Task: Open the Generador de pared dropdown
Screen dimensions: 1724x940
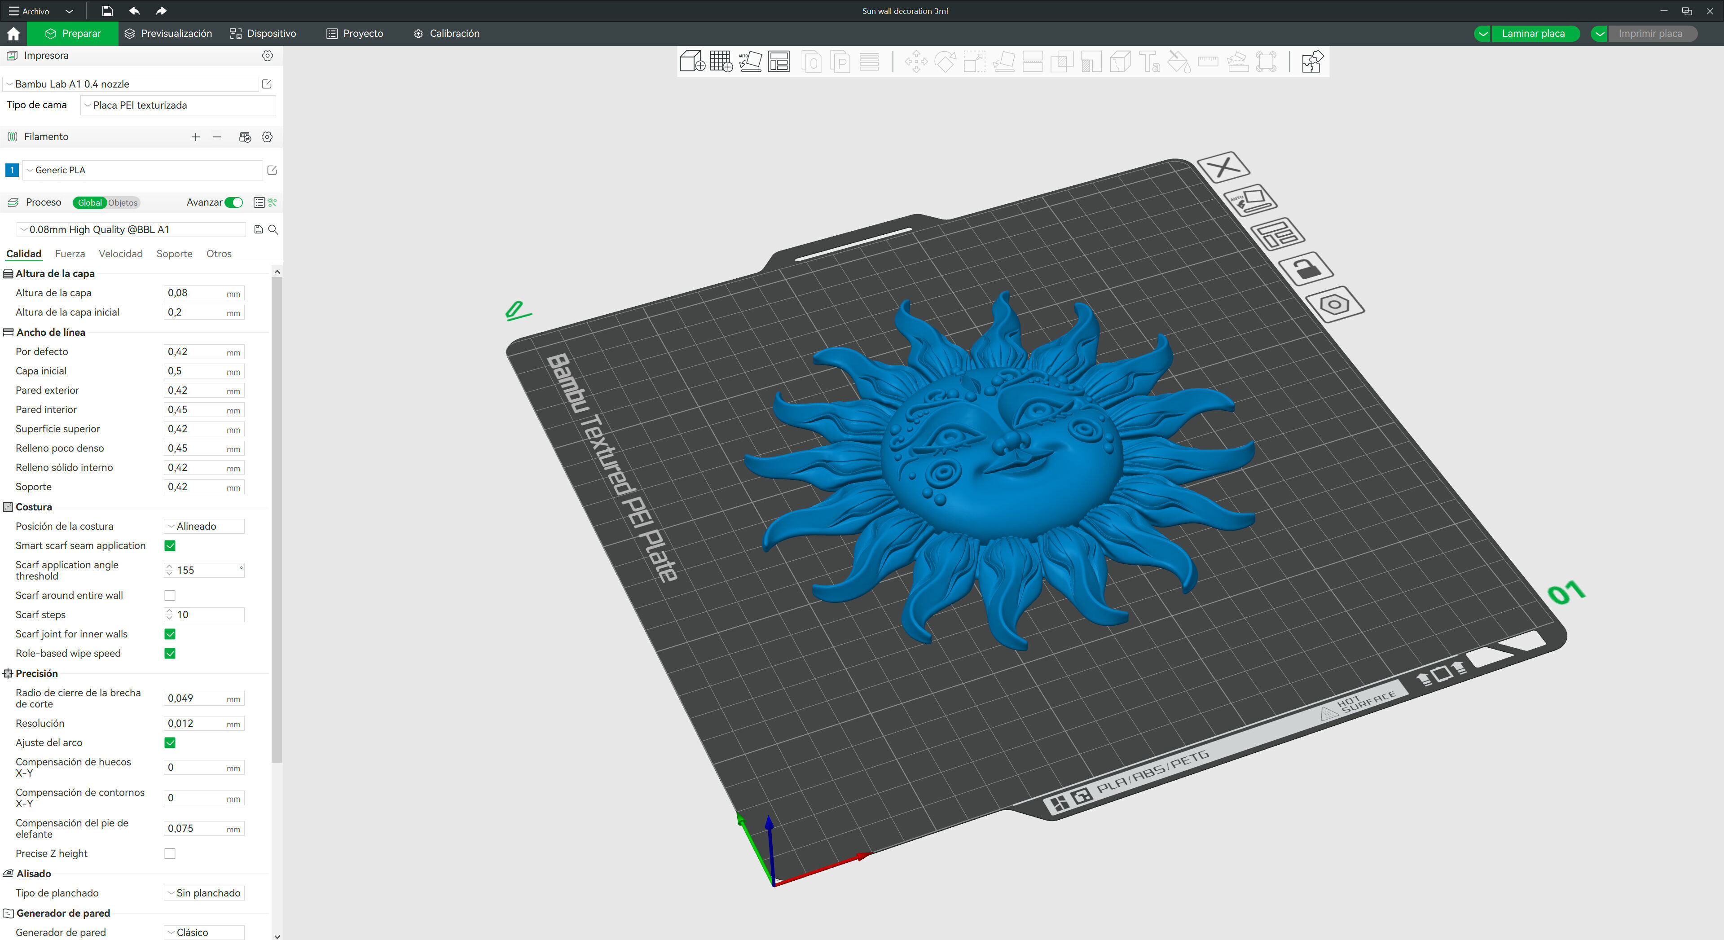Action: [204, 933]
